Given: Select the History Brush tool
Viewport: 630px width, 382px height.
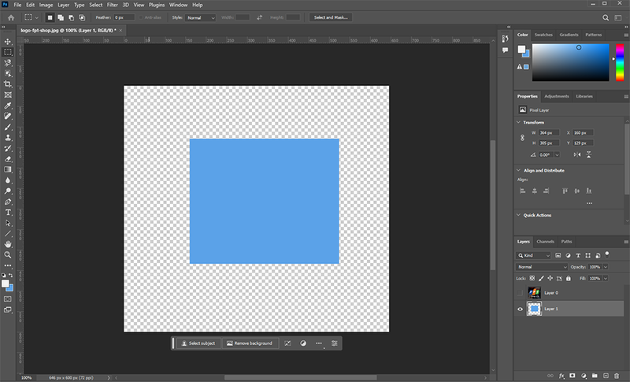Looking at the screenshot, I should pos(8,148).
